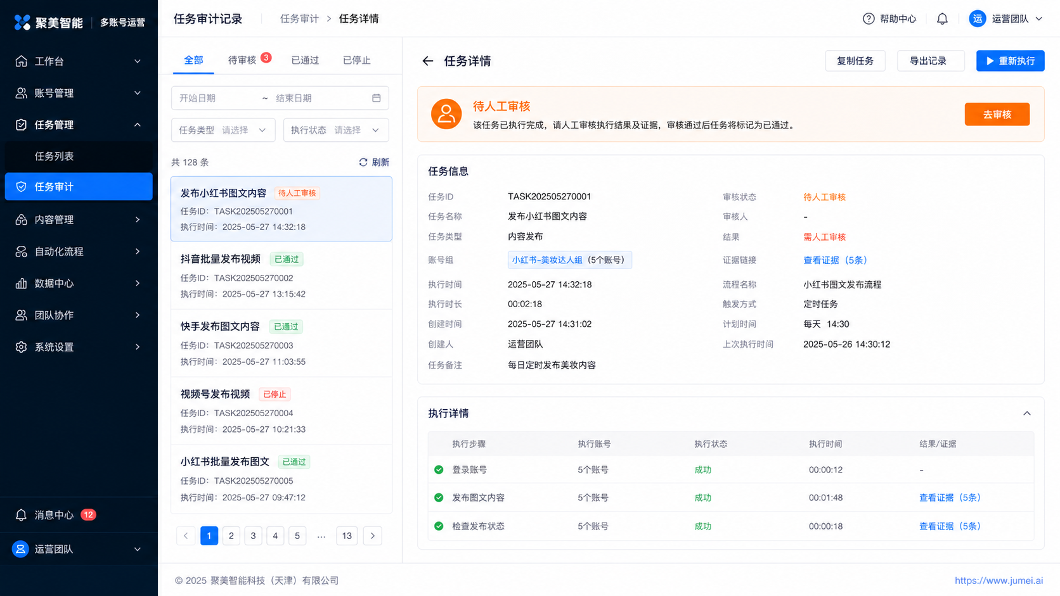Go back with the arrow beside 任务详情
The height and width of the screenshot is (596, 1060).
[428, 61]
